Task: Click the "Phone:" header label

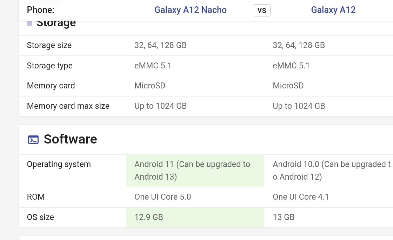Action: coord(41,10)
